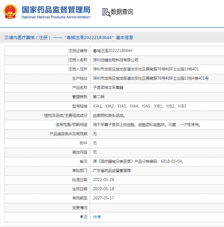Select the 变更情况 label
The width and height of the screenshot is (224, 227).
80,208
